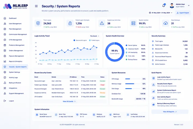The image size is (193, 129).
Task: Toggle Failed Logins legend series
Action: pyautogui.click(x=94, y=40)
